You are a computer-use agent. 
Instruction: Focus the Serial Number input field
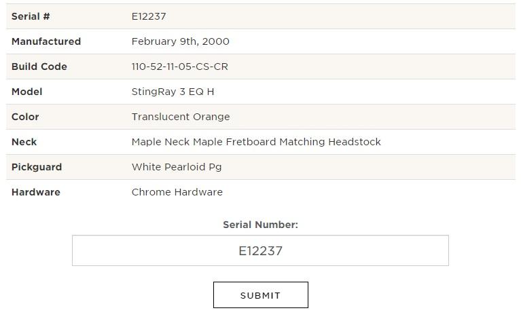pos(260,250)
